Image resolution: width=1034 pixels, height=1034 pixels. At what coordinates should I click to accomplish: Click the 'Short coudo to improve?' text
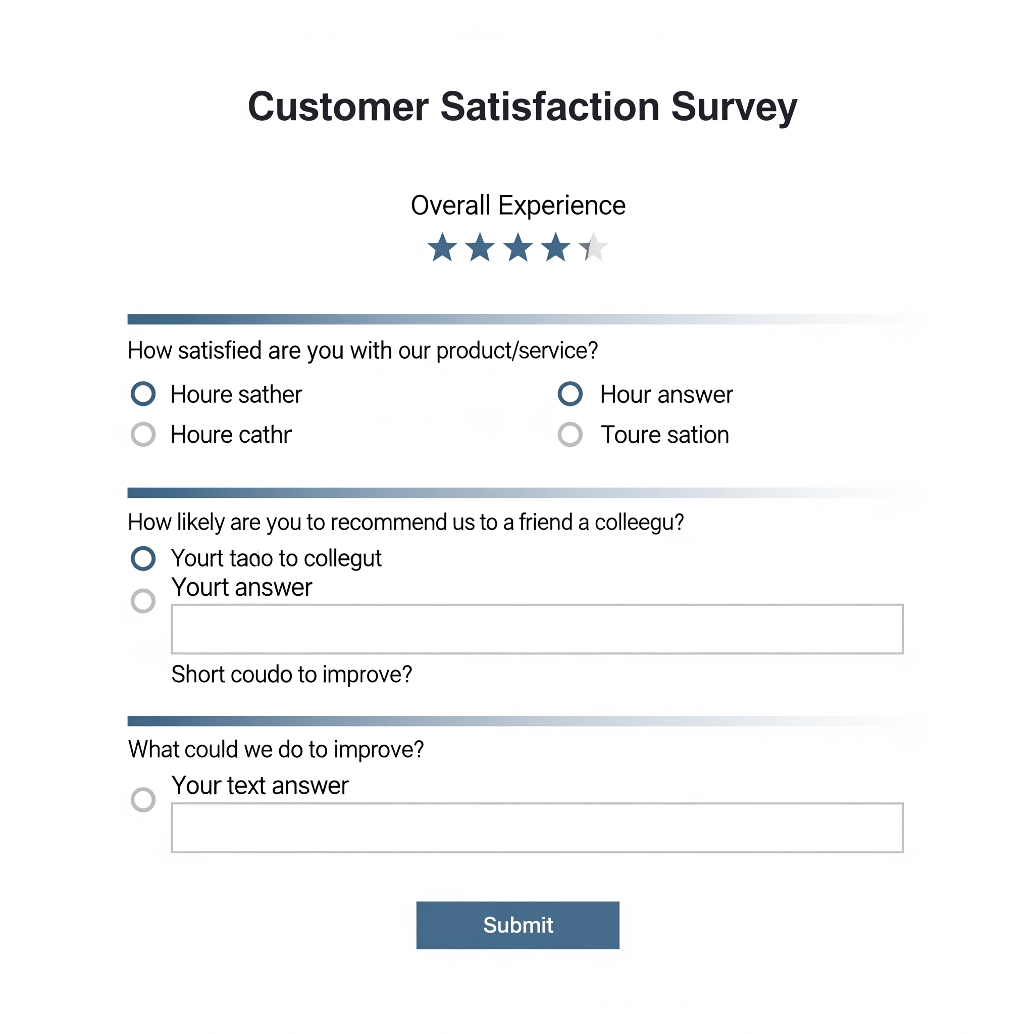click(x=292, y=675)
